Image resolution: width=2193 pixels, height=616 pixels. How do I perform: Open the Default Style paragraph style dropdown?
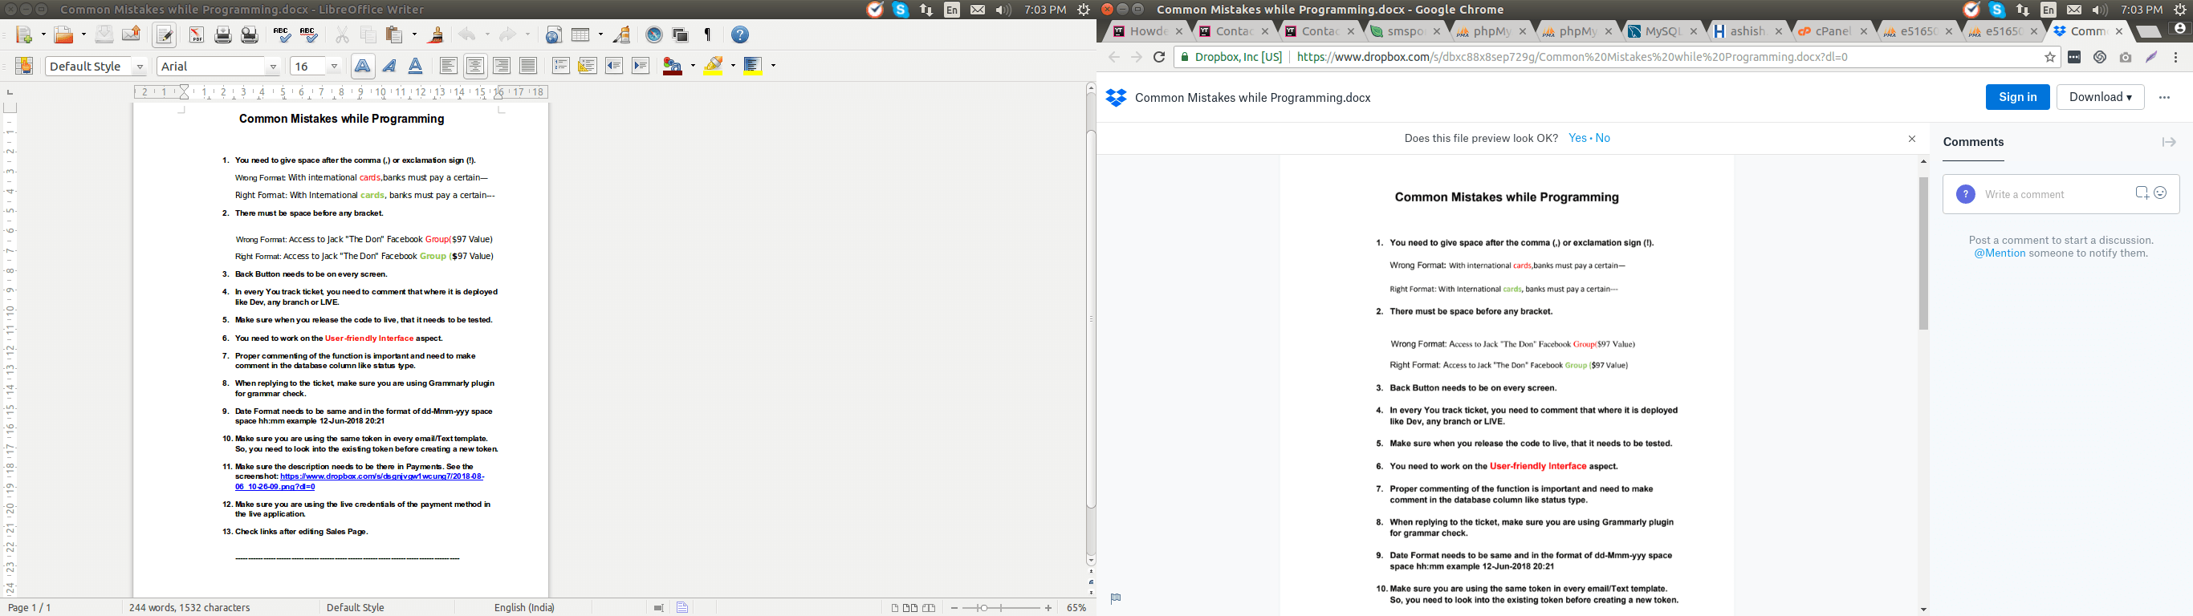pos(140,67)
